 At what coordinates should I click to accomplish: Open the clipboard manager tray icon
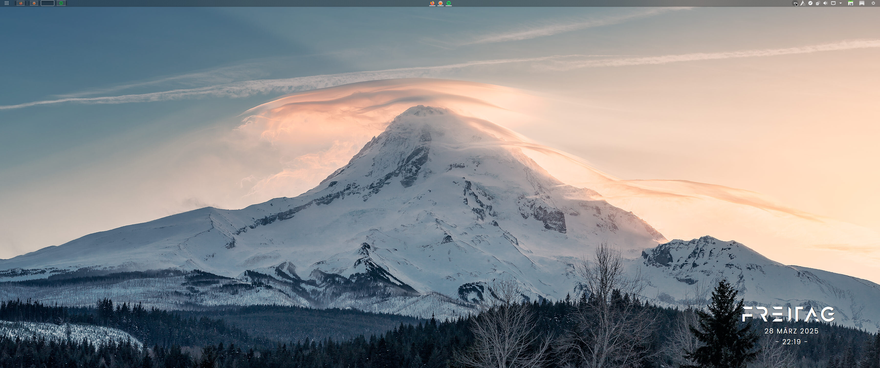[x=818, y=3]
